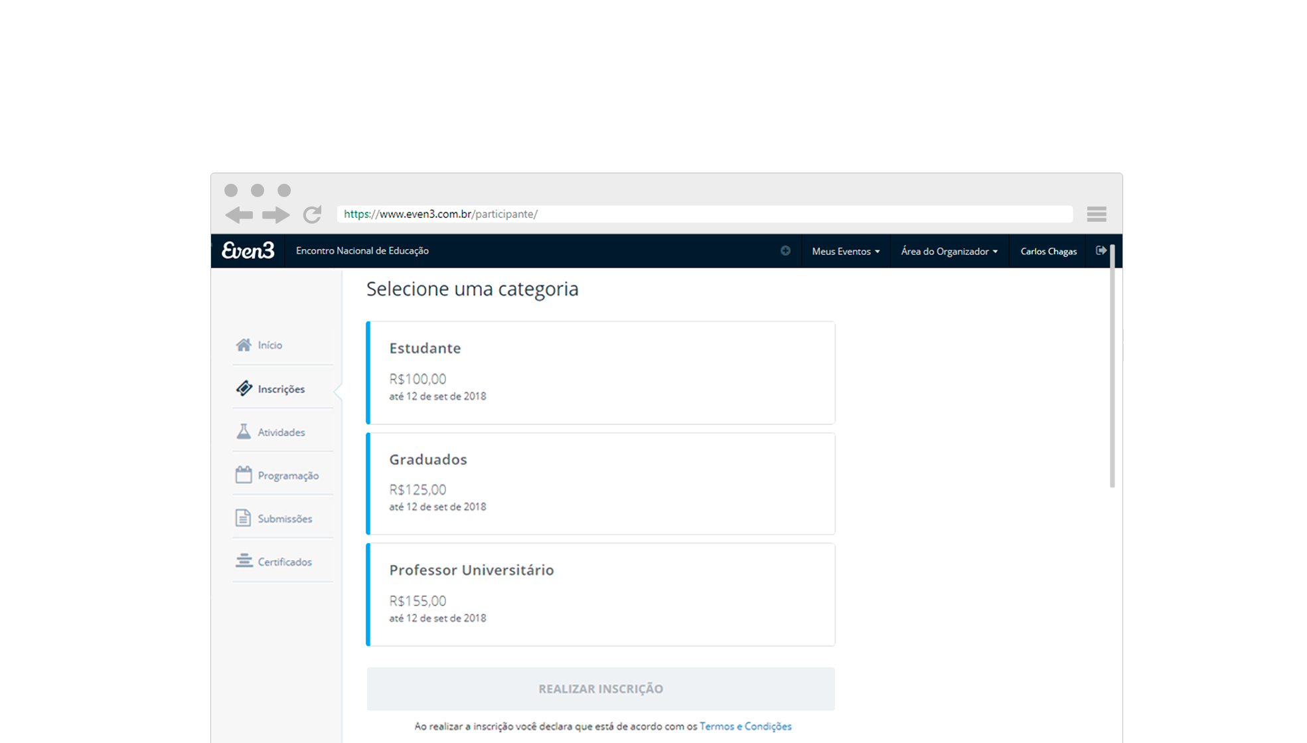Viewport: 1307px width, 743px height.
Task: Click the Certificados icon in sidebar
Action: pyautogui.click(x=244, y=561)
